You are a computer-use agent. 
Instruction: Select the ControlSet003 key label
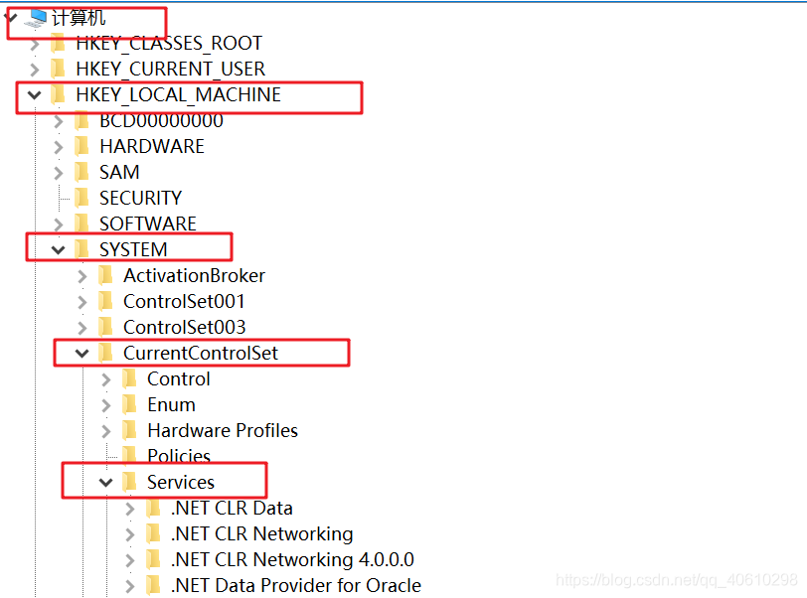pos(184,327)
